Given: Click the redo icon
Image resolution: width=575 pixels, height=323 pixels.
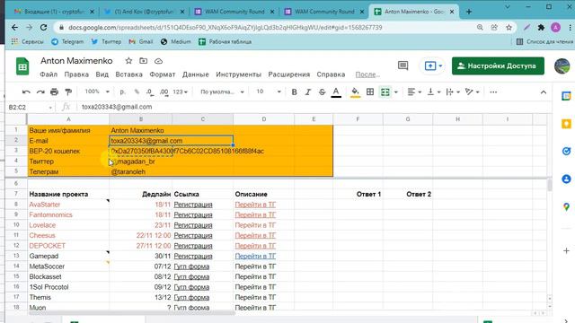Looking at the screenshot, I should coord(40,92).
